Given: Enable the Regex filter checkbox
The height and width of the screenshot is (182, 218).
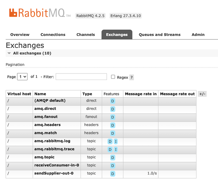Looking at the screenshot, I should (x=113, y=77).
